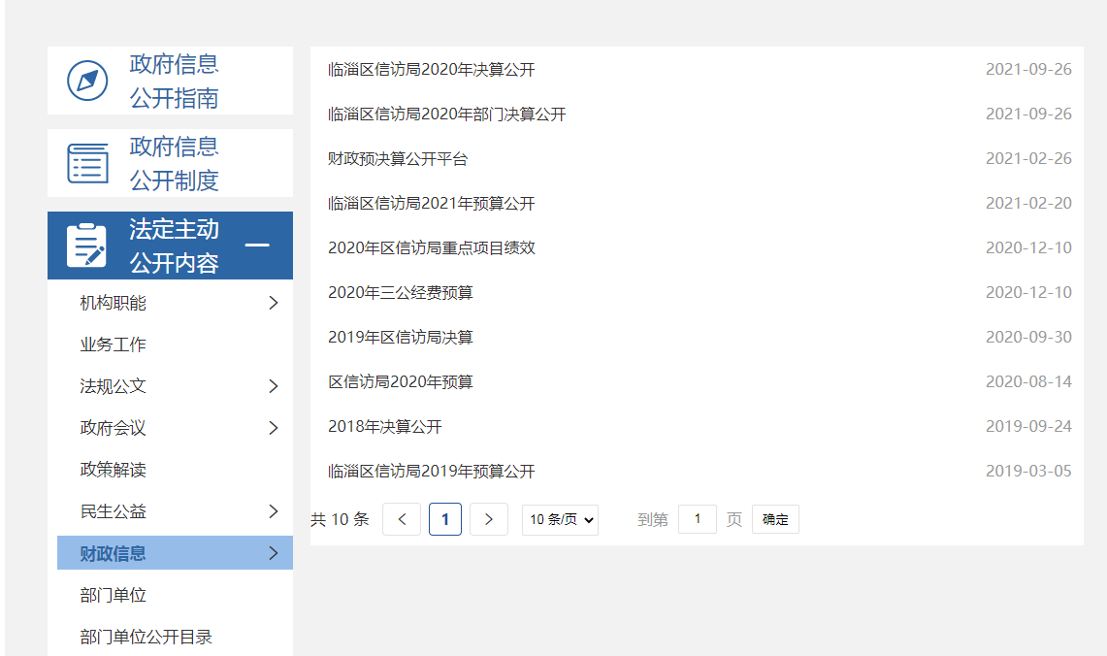Click the compass icon for 政府信息公开指南
1107x656 pixels.
click(87, 81)
